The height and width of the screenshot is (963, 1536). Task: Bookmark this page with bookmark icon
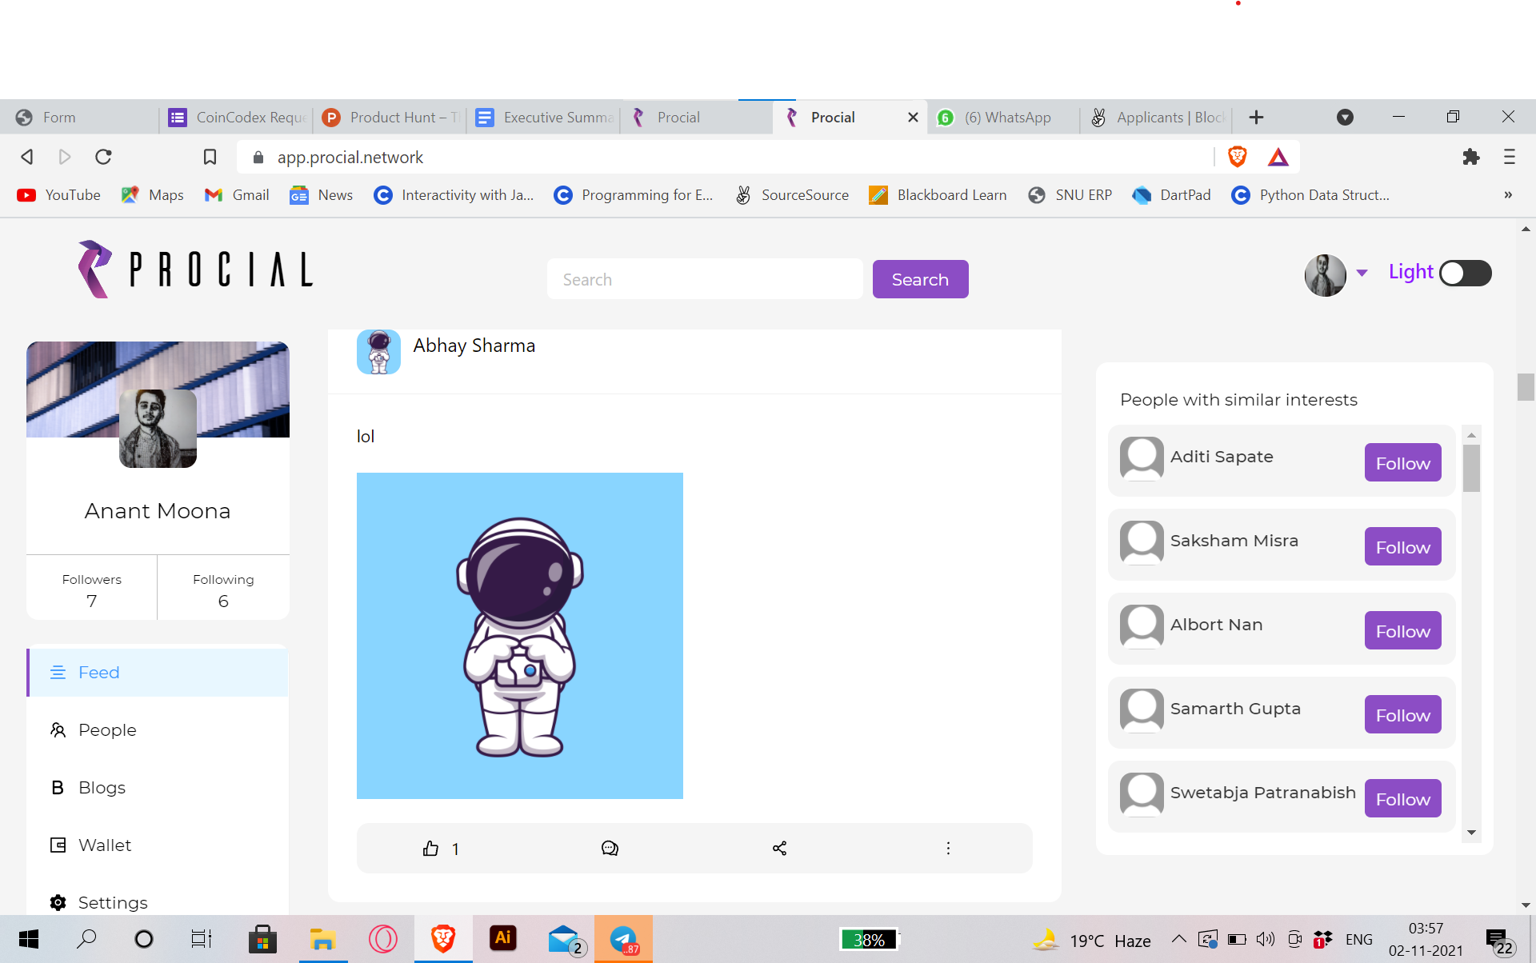point(210,157)
